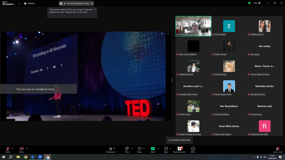Open Breakout rooms panel

tap(179, 149)
